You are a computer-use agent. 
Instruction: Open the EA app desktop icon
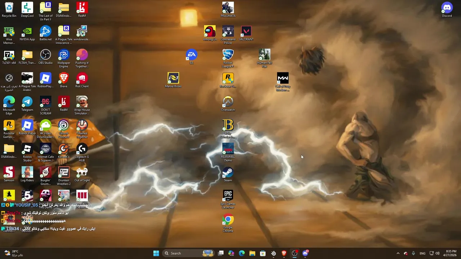tap(192, 57)
